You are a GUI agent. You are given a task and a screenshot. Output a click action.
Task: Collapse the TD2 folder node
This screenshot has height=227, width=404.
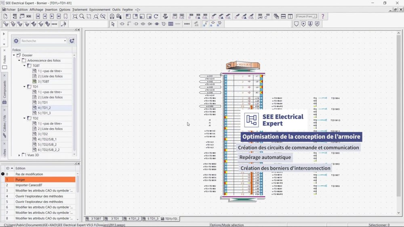[x=25, y=118]
